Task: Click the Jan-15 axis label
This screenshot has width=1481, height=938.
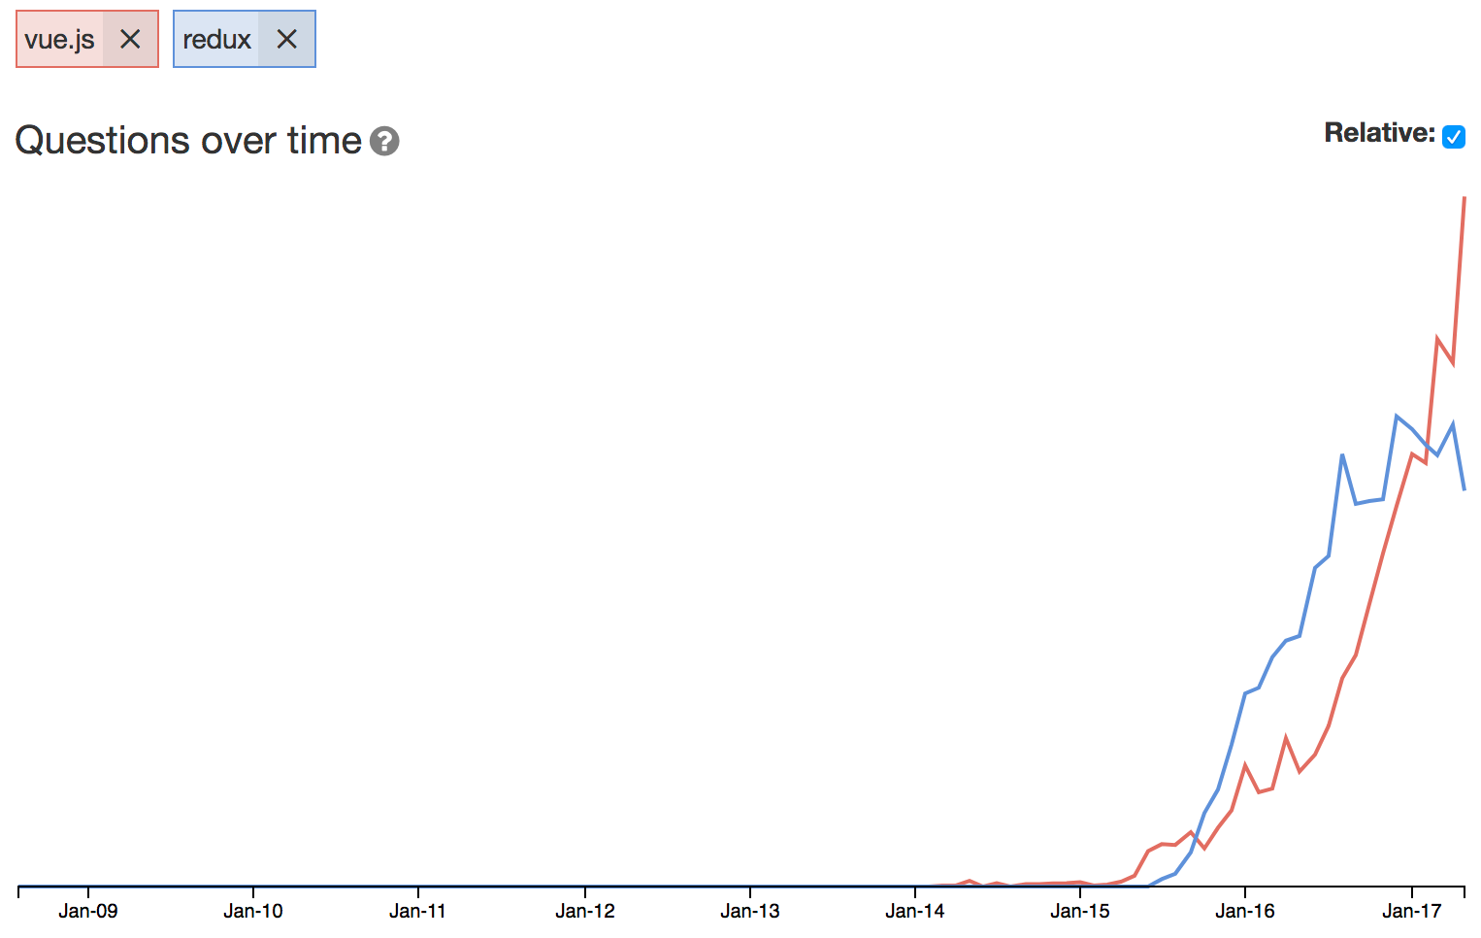Action: pyautogui.click(x=1080, y=911)
